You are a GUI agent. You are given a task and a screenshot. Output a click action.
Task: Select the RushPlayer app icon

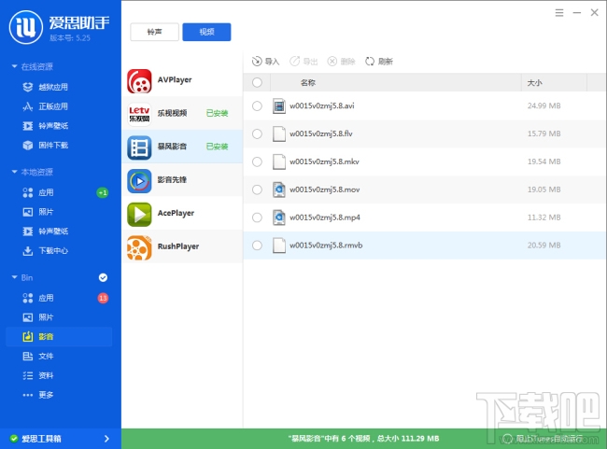[x=139, y=247]
